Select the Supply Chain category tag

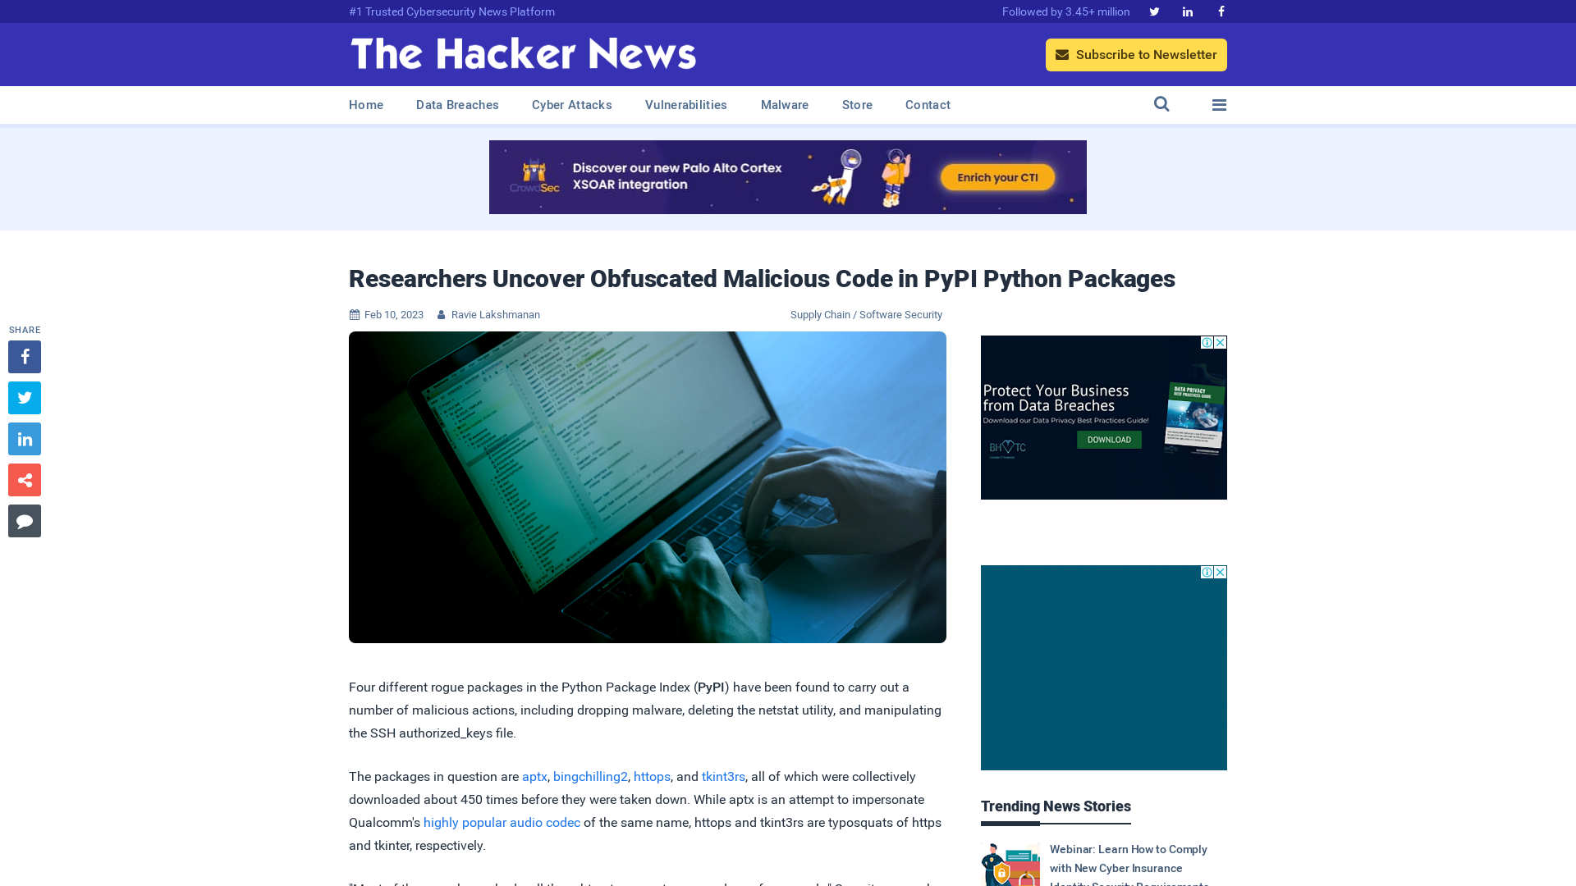click(x=819, y=313)
